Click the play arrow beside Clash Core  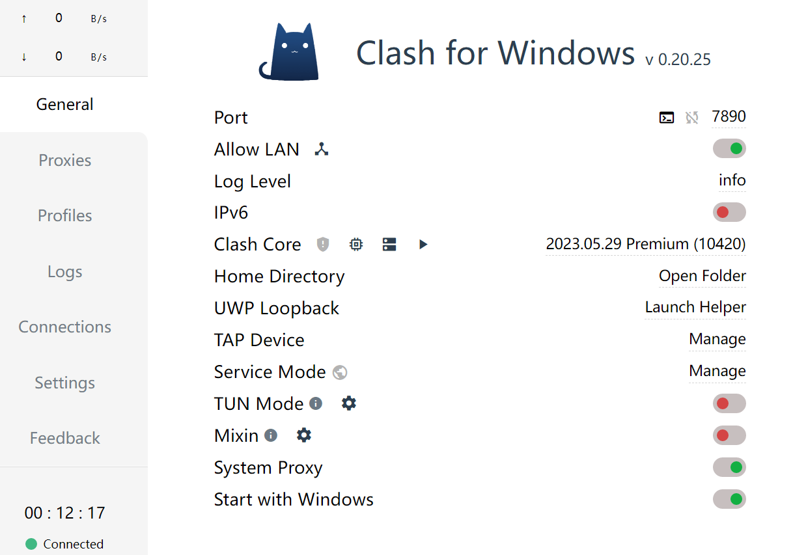pyautogui.click(x=423, y=245)
